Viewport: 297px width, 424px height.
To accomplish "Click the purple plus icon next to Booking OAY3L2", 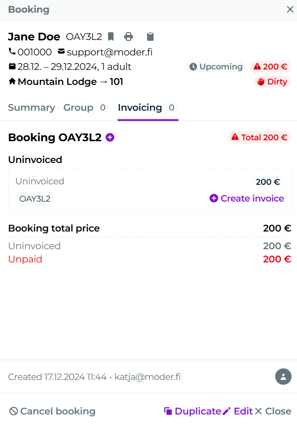I will 110,137.
